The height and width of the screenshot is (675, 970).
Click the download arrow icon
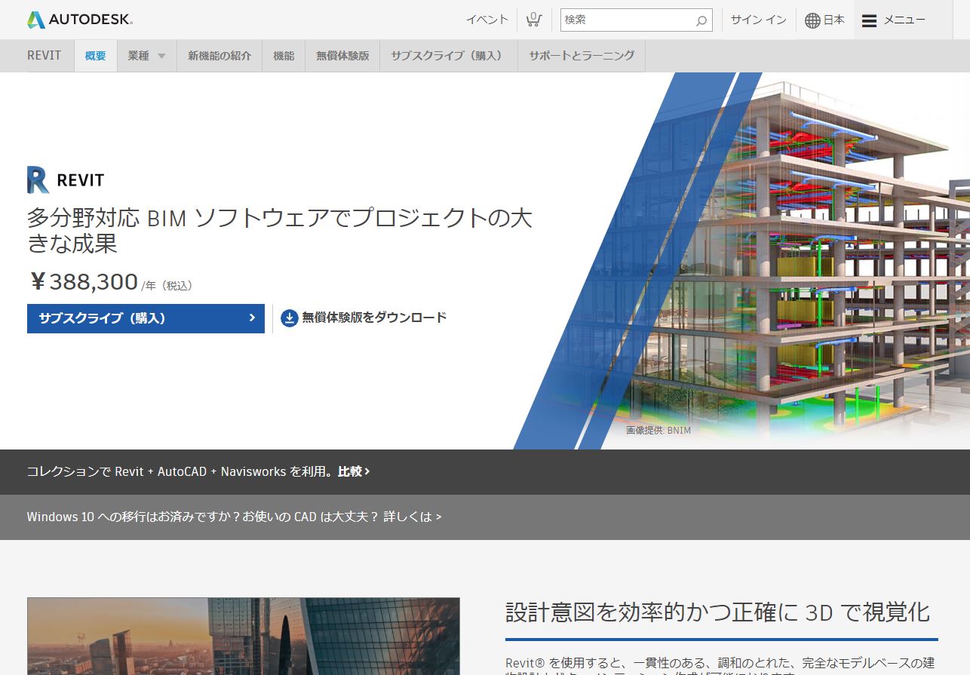(290, 318)
